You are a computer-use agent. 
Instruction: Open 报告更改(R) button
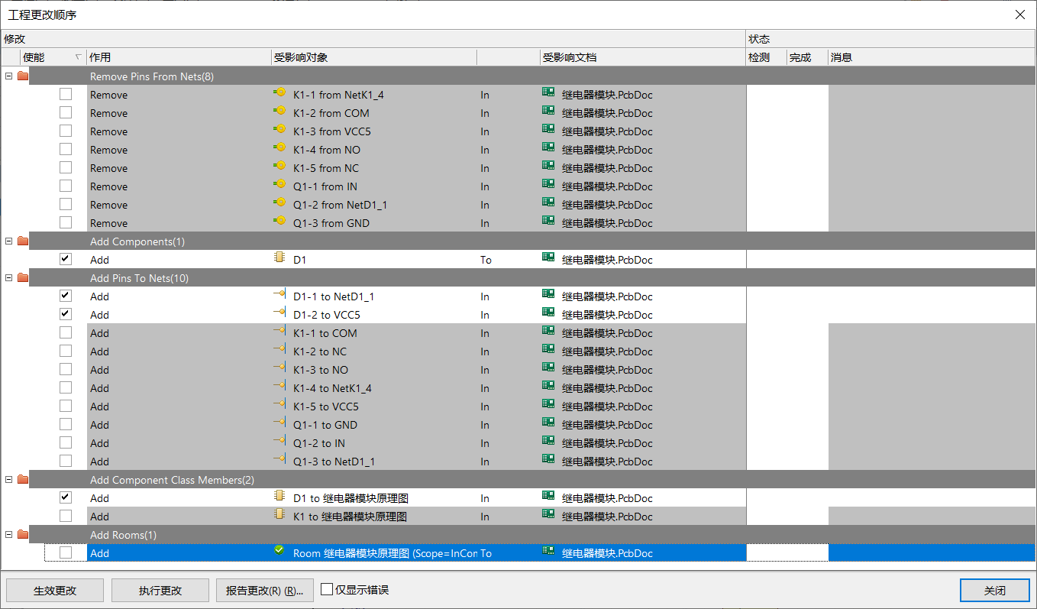(265, 591)
